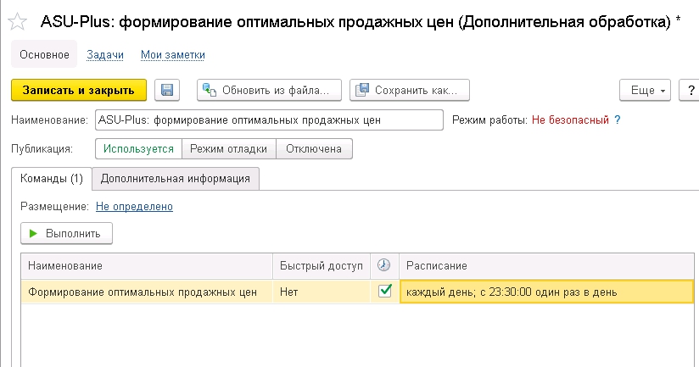
Task: Switch to the Команды (1) tab
Action: (52, 179)
